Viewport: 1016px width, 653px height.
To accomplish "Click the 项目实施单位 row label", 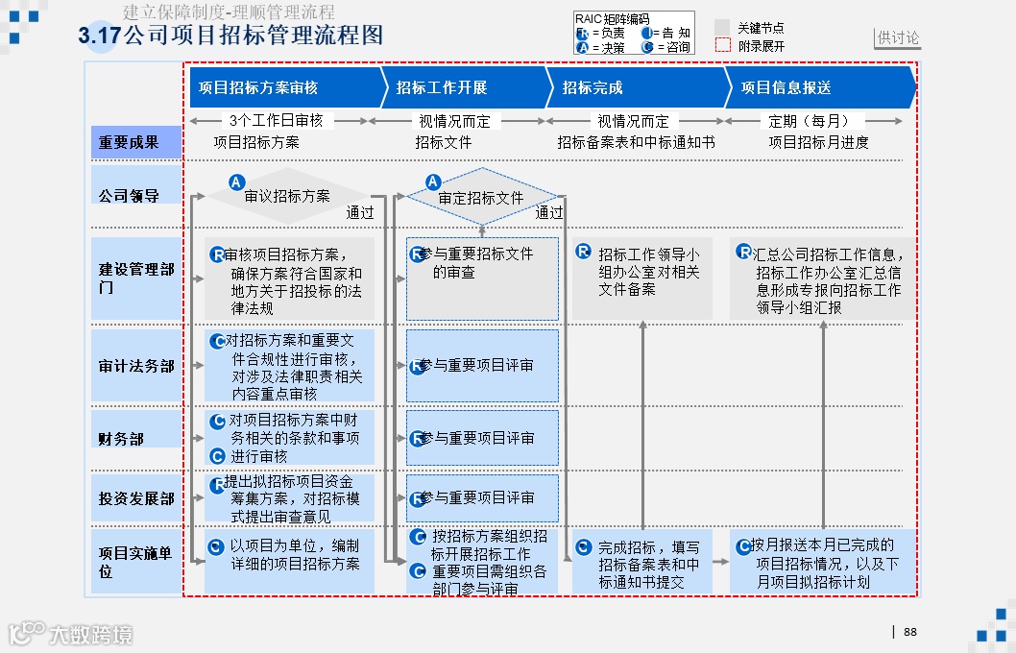I will point(136,562).
